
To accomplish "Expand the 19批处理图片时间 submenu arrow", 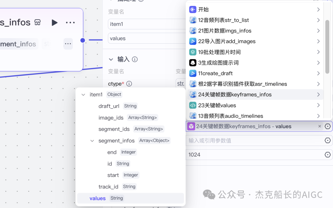I will point(318,52).
